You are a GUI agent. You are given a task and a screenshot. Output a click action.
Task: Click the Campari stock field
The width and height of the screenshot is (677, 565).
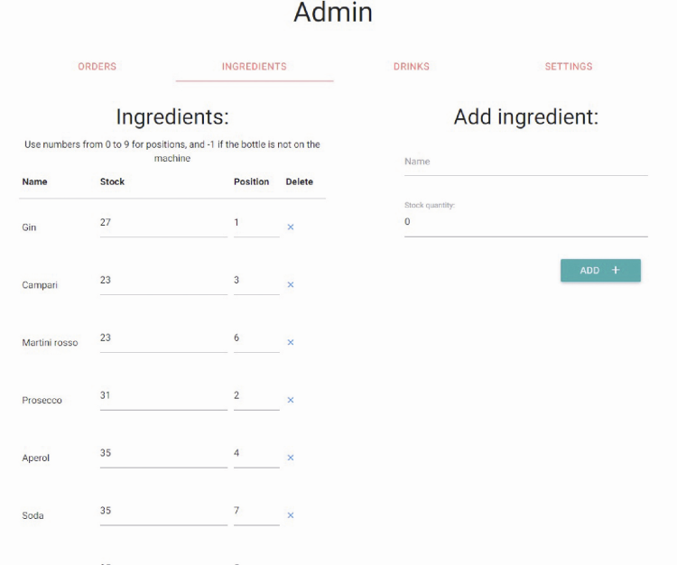pos(163,281)
